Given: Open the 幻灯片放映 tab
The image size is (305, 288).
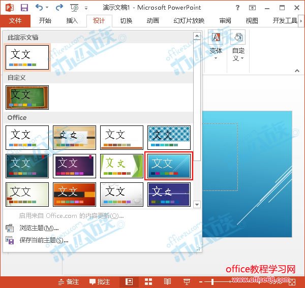Looking at the screenshot, I should [x=189, y=21].
